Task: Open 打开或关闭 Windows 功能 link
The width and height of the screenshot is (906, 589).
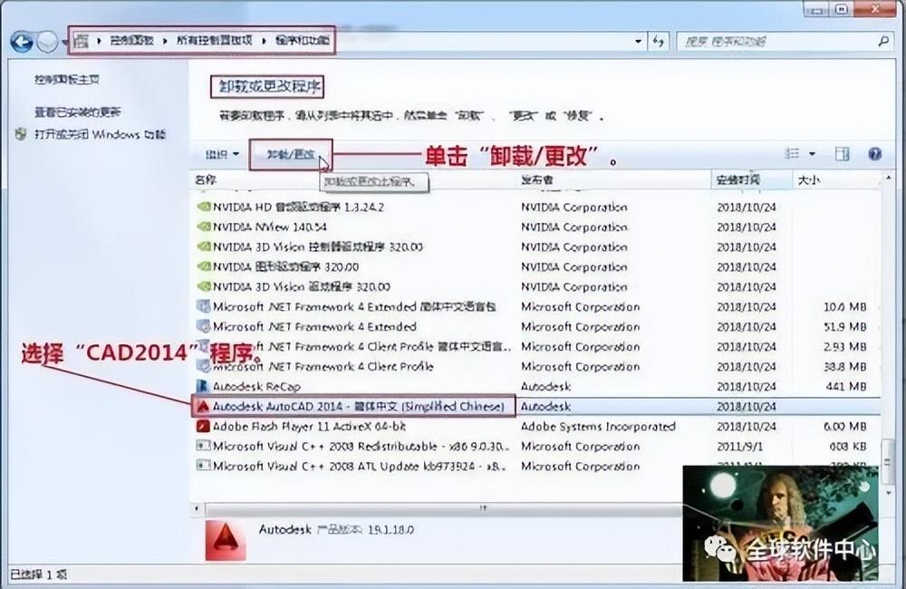Action: (100, 134)
